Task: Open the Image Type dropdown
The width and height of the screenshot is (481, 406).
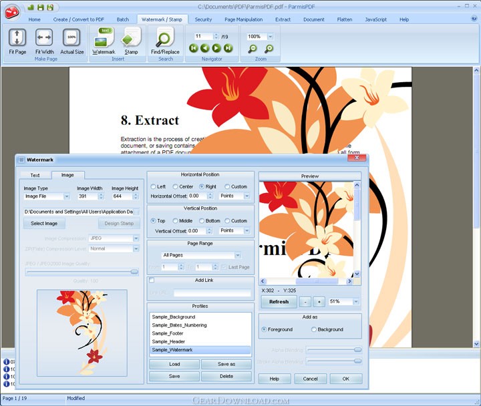Action: point(67,196)
